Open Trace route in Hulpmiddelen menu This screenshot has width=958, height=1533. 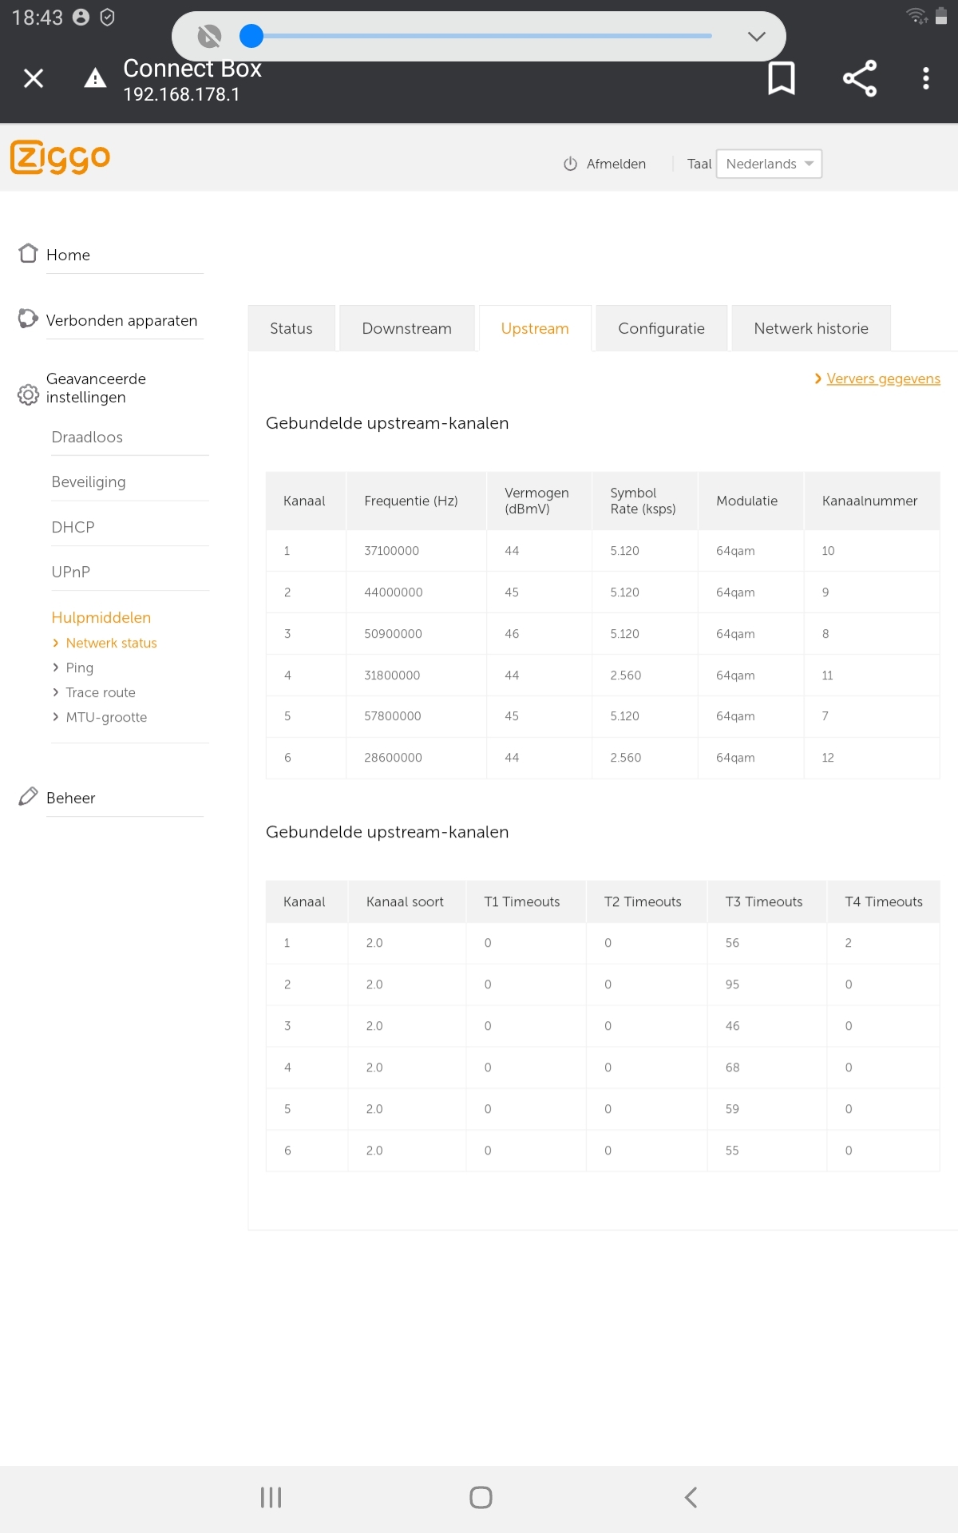click(x=101, y=692)
